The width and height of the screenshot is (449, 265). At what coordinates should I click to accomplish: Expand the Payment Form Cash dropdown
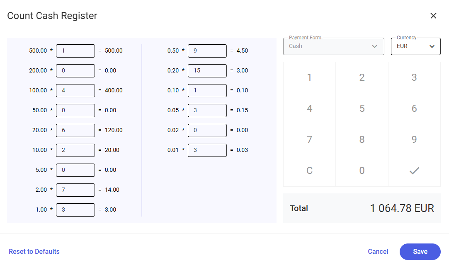pos(333,46)
